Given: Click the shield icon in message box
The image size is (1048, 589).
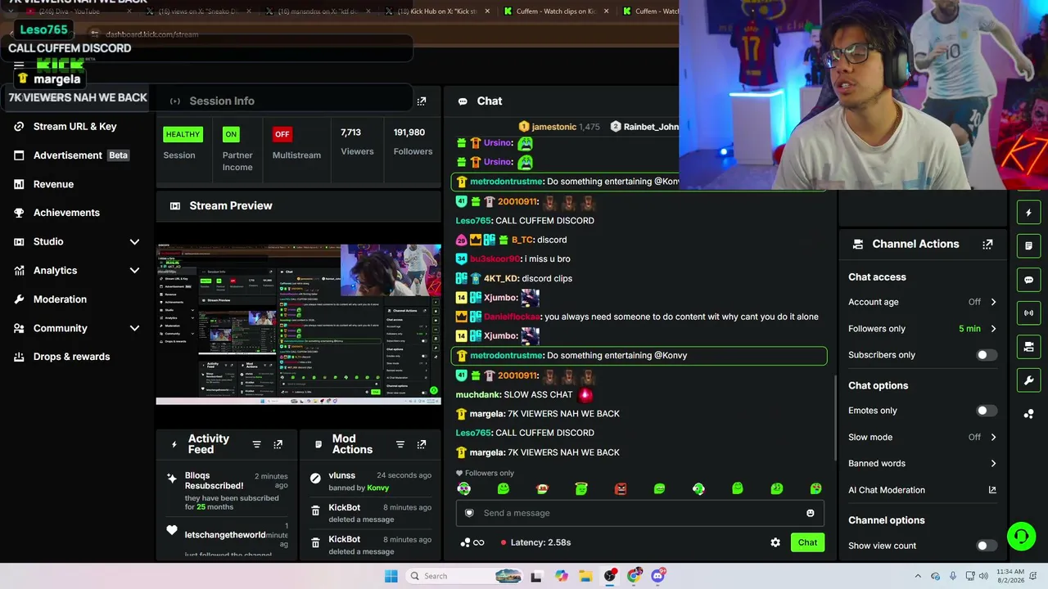Looking at the screenshot, I should pyautogui.click(x=469, y=513).
